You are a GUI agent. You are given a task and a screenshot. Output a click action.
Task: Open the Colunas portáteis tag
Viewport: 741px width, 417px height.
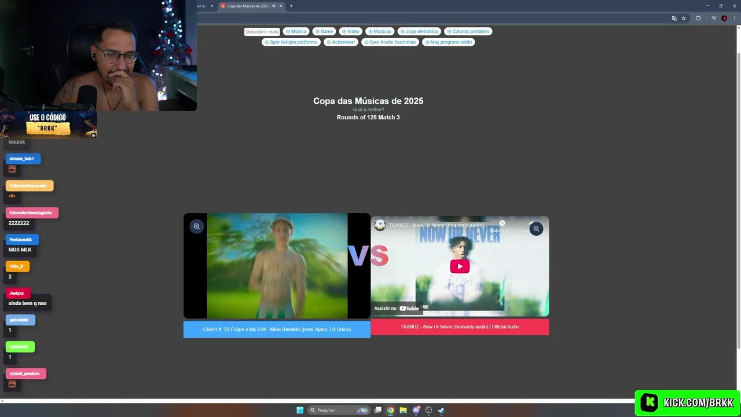coord(468,31)
